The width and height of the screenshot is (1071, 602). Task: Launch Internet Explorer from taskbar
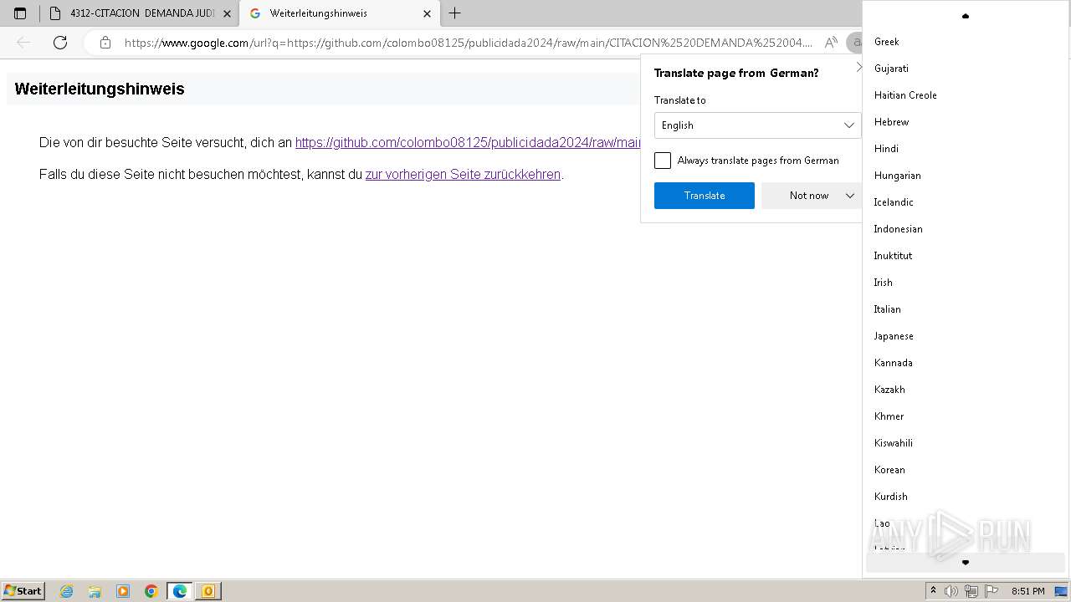coord(67,591)
